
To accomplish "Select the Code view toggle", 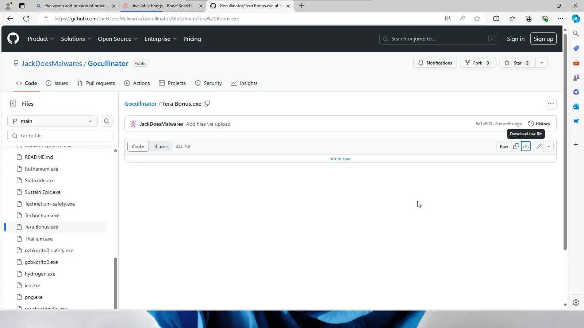I will pyautogui.click(x=138, y=146).
